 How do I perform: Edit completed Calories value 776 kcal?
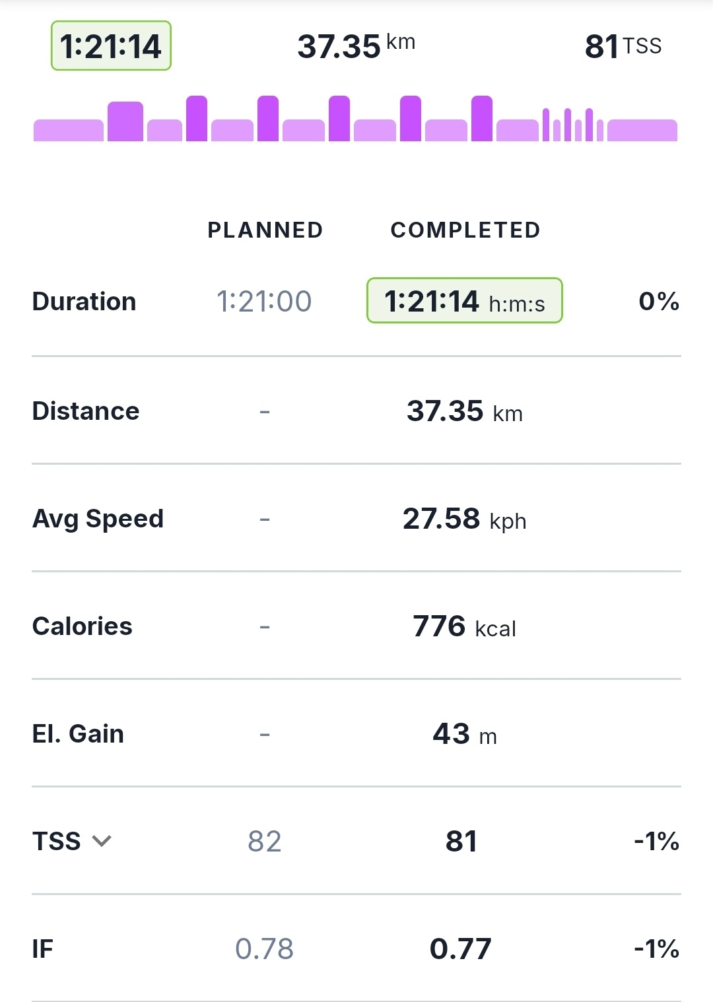464,626
